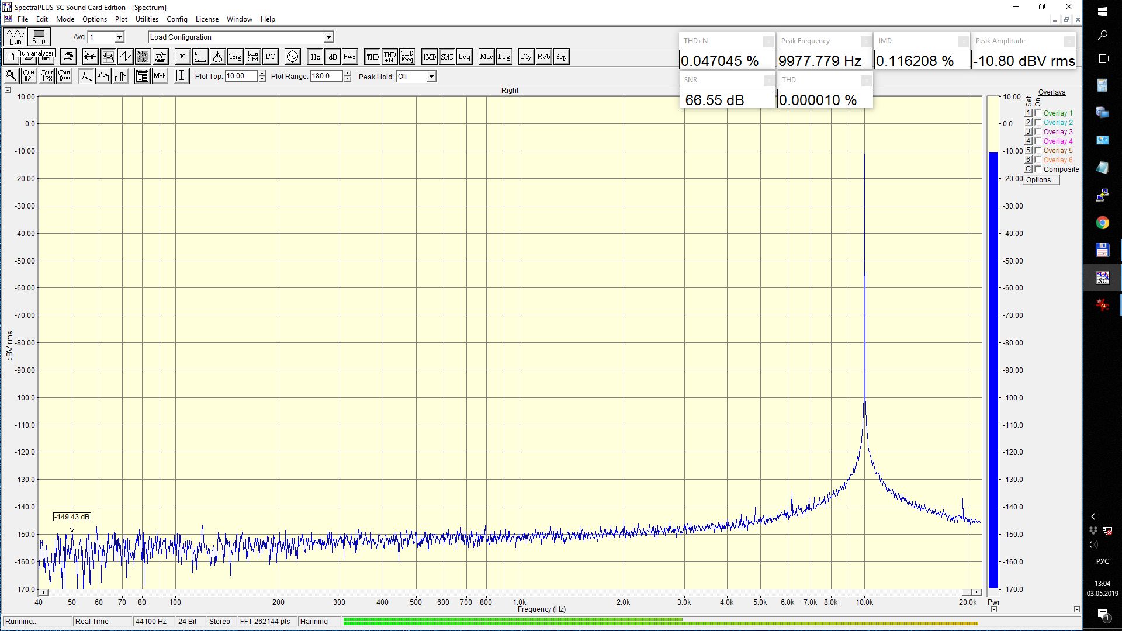Open the Options menu

tap(95, 19)
